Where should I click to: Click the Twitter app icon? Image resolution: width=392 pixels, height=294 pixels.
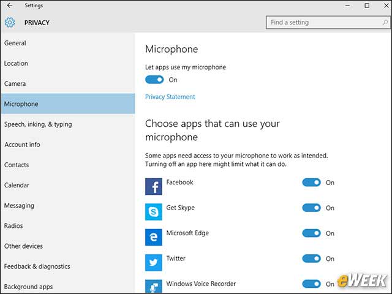click(154, 263)
